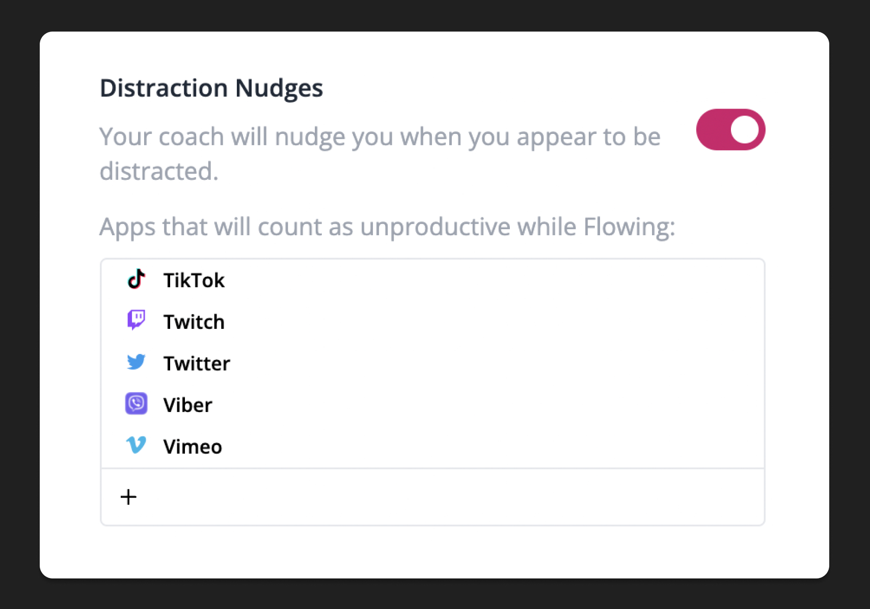Screen dimensions: 870x609
Task: Select the Viber entry label
Action: point(187,405)
